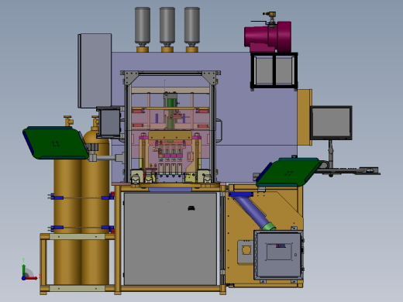Select the right green tilted panel
The height and width of the screenshot is (302, 403).
[x=289, y=172]
